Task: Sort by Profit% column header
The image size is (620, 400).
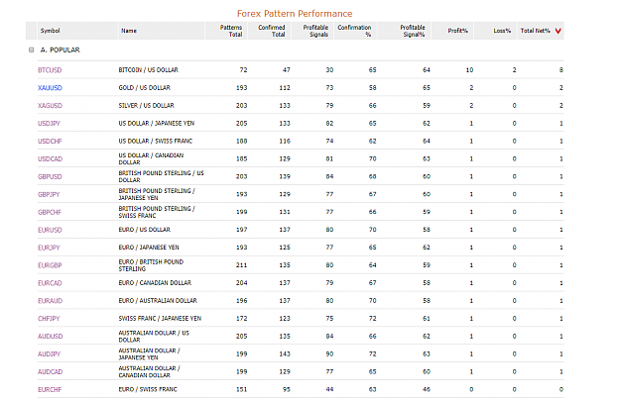Action: click(458, 31)
